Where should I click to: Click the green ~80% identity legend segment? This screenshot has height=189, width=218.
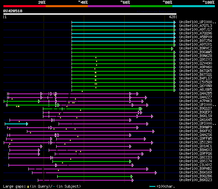tap(151, 6)
